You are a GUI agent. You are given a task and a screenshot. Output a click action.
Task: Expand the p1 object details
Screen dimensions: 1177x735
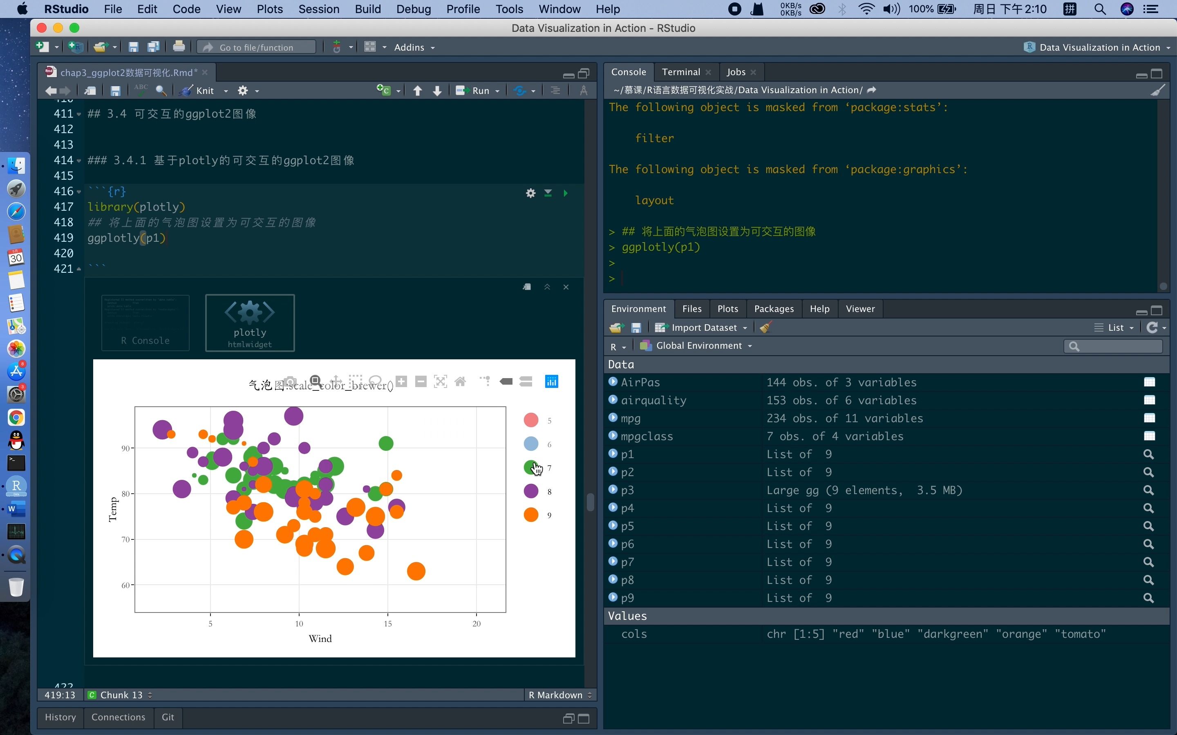click(x=613, y=454)
